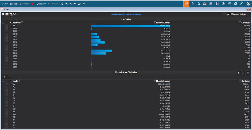Open the notifications bell

pos(199,3)
